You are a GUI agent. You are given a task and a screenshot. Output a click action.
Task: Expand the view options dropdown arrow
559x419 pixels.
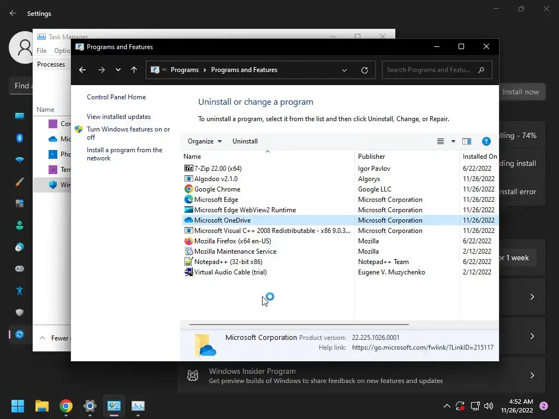click(x=453, y=141)
